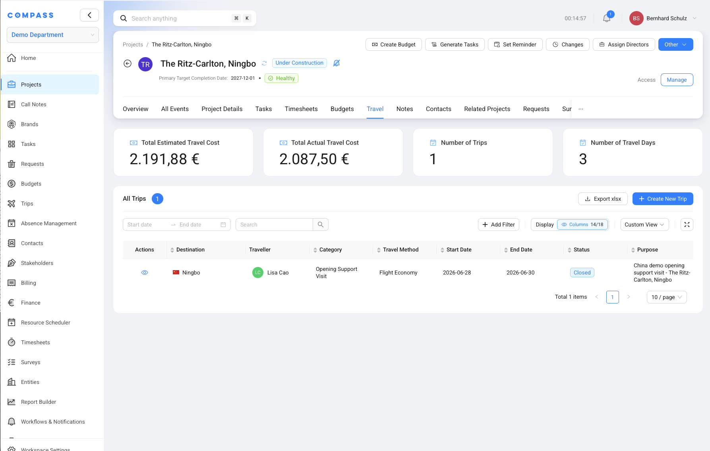Click the Budgets dollar icon in sidebar
The width and height of the screenshot is (710, 451).
12,184
